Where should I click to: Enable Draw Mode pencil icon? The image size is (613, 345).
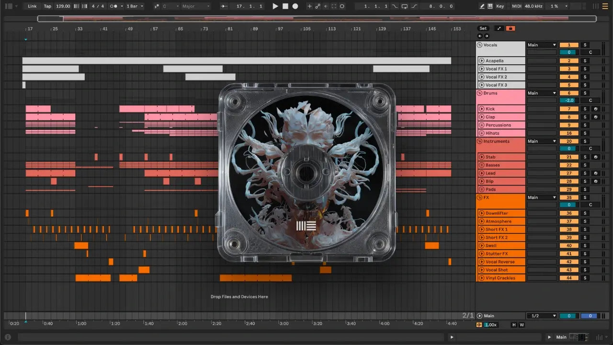pyautogui.click(x=482, y=6)
